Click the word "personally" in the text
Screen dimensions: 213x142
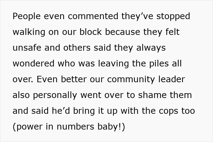(55, 95)
